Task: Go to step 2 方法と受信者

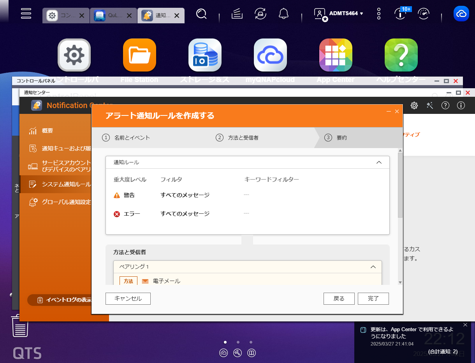Action: (237, 138)
